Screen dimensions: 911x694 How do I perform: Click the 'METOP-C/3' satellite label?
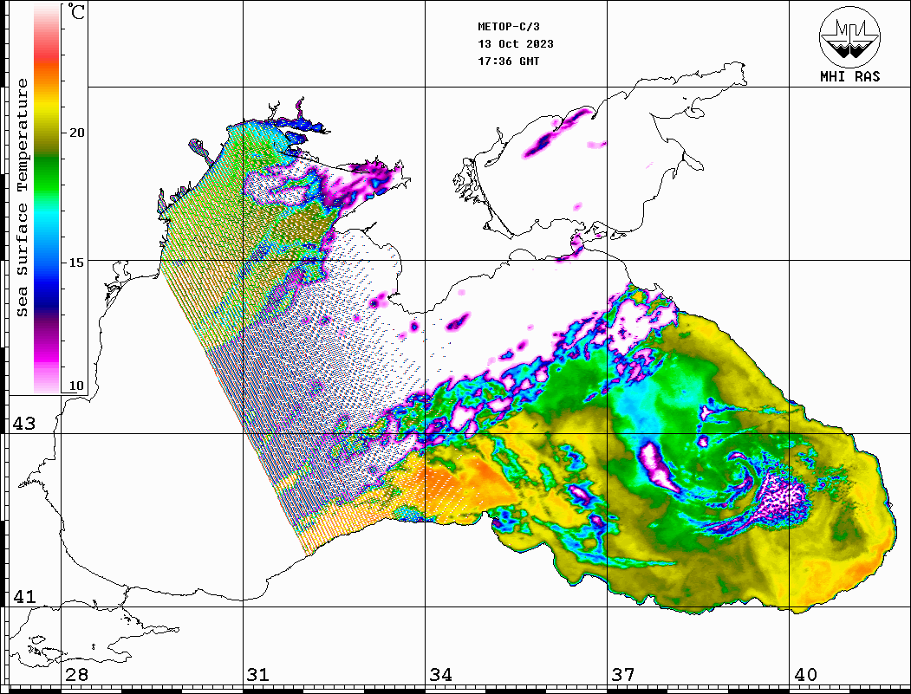508,27
